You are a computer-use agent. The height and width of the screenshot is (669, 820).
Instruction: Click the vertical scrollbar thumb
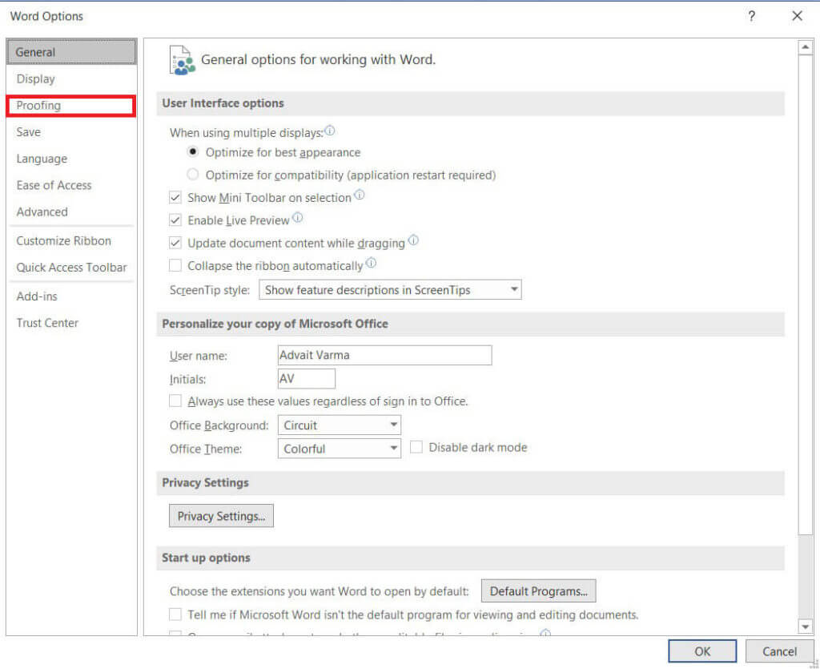tap(806, 295)
